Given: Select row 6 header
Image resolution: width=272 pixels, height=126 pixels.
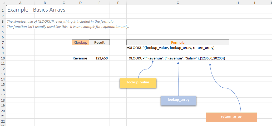Looking at the screenshot, I should click(x=3, y=37).
